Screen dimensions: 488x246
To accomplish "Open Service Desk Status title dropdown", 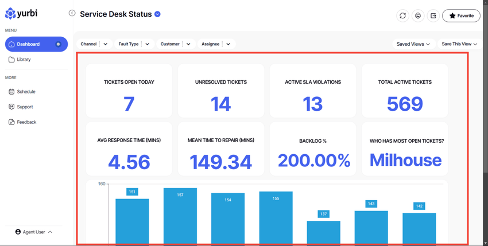I will 157,14.
